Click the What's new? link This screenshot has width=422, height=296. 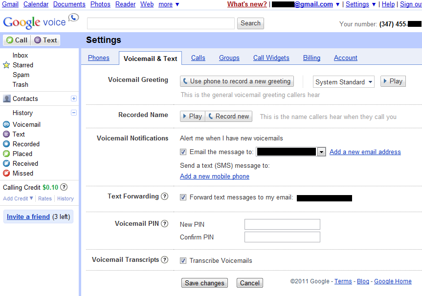pyautogui.click(x=247, y=4)
